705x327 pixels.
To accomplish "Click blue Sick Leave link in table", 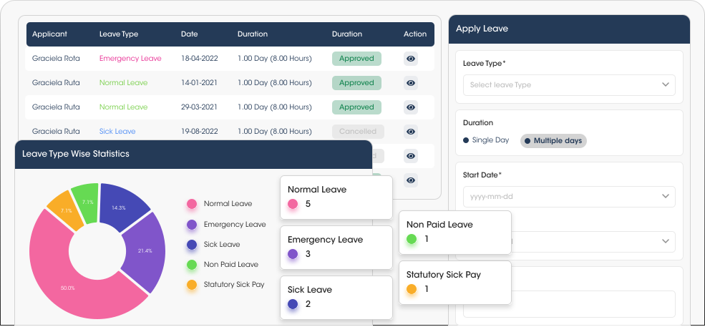I will tap(117, 132).
